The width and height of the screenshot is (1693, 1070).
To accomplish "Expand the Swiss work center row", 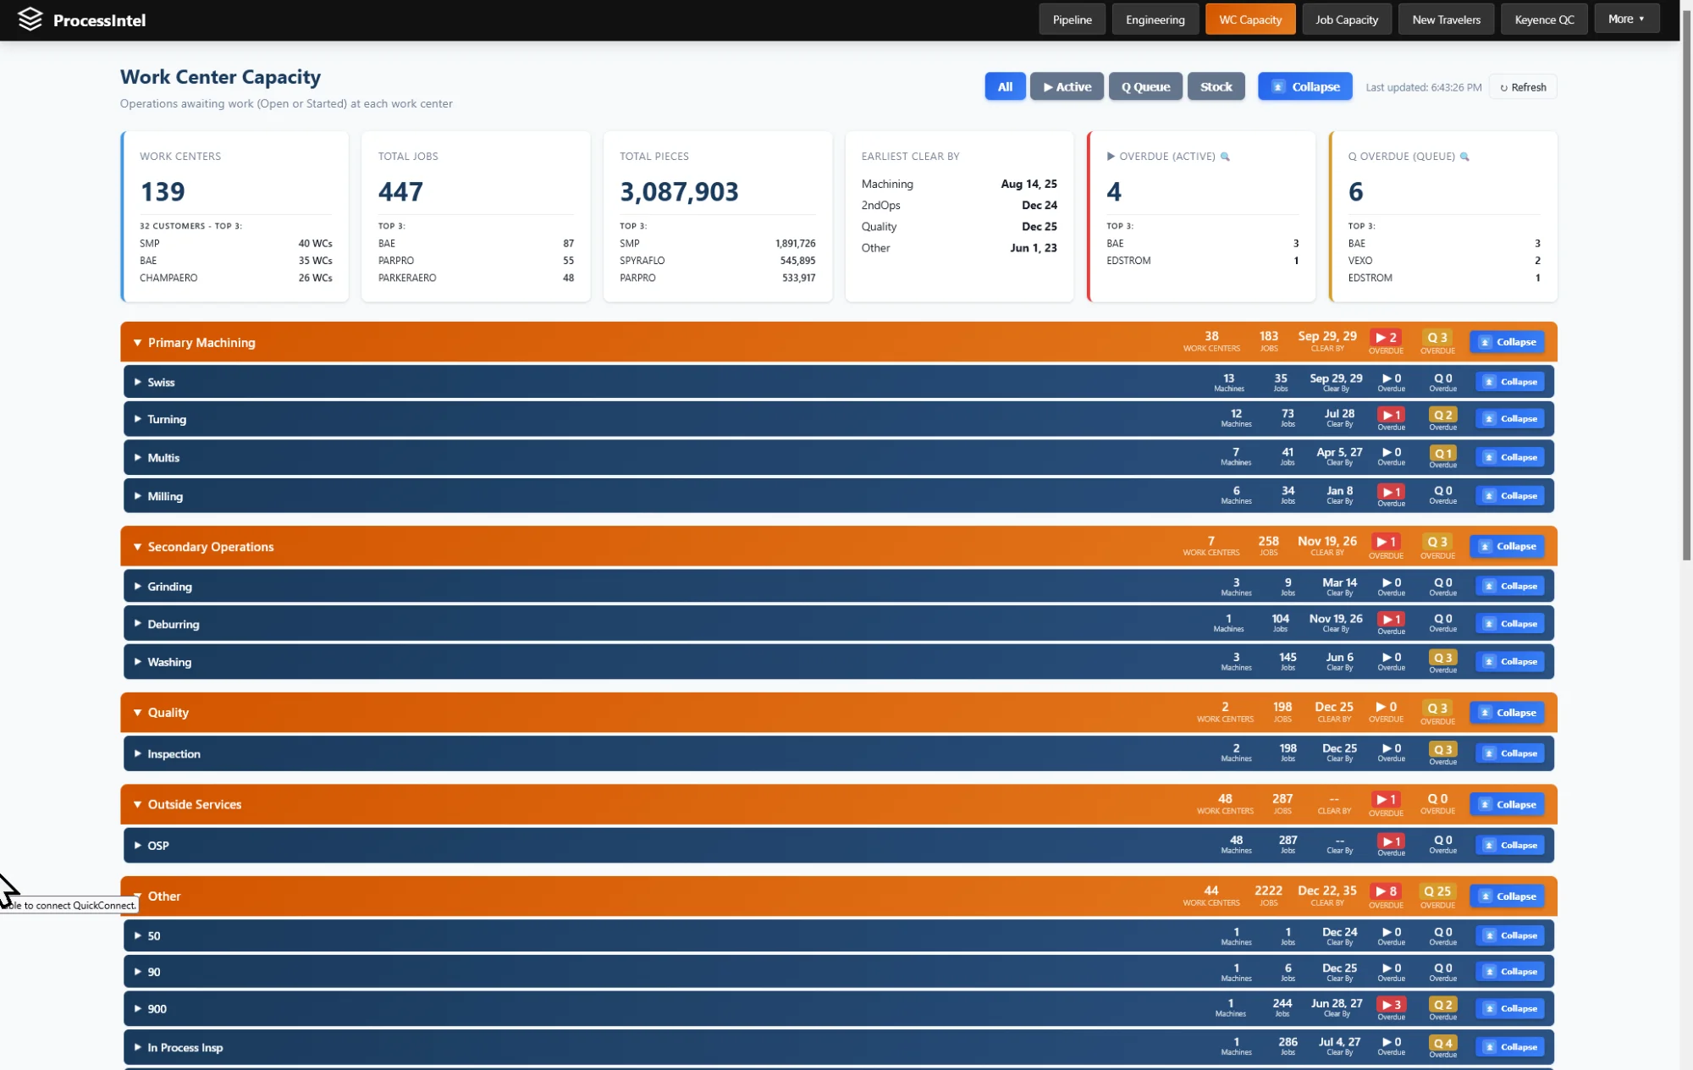I will click(x=138, y=382).
